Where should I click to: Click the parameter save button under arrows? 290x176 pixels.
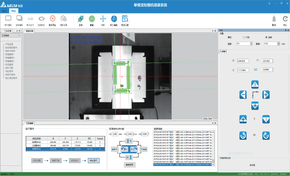tap(129, 165)
